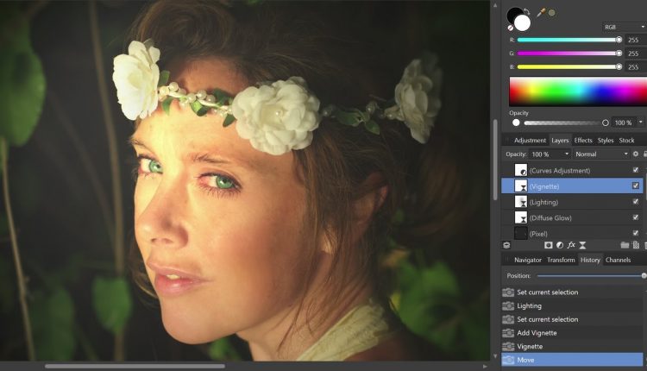The image size is (647, 371).
Task: Add an adjustment layer via half-circle icon
Action: pyautogui.click(x=560, y=245)
